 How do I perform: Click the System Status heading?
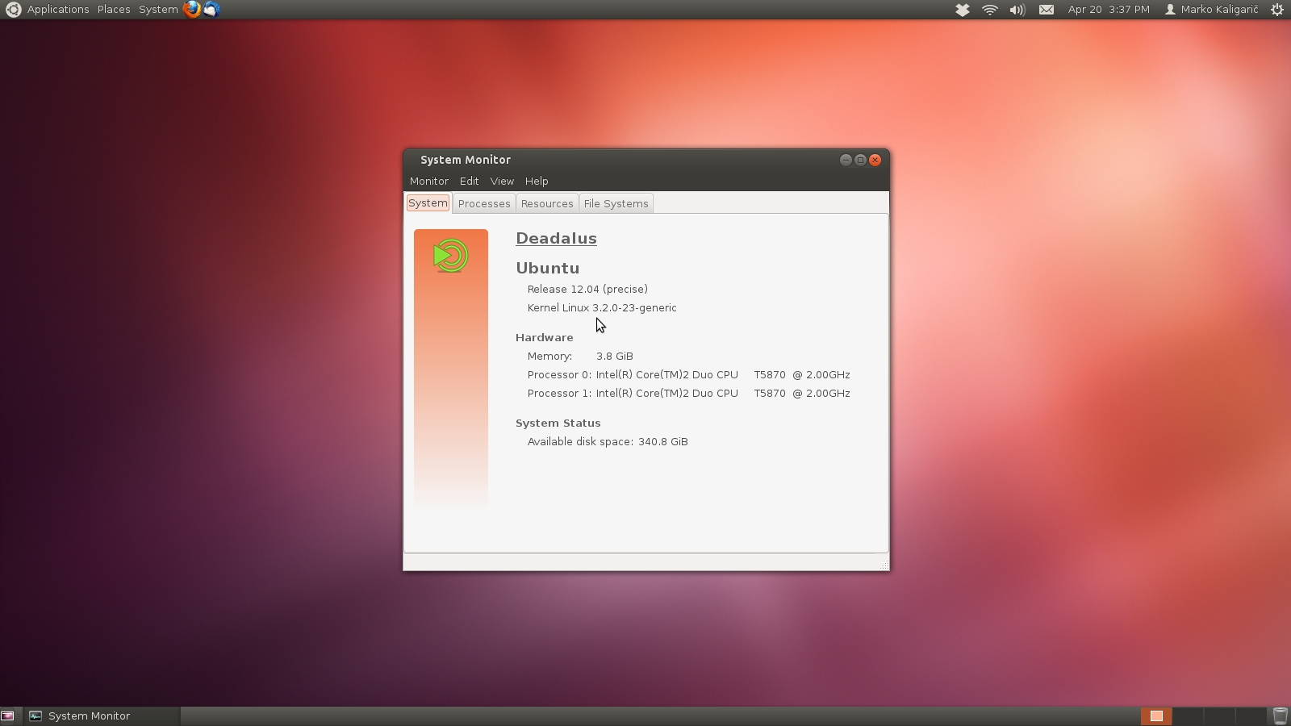tap(558, 423)
